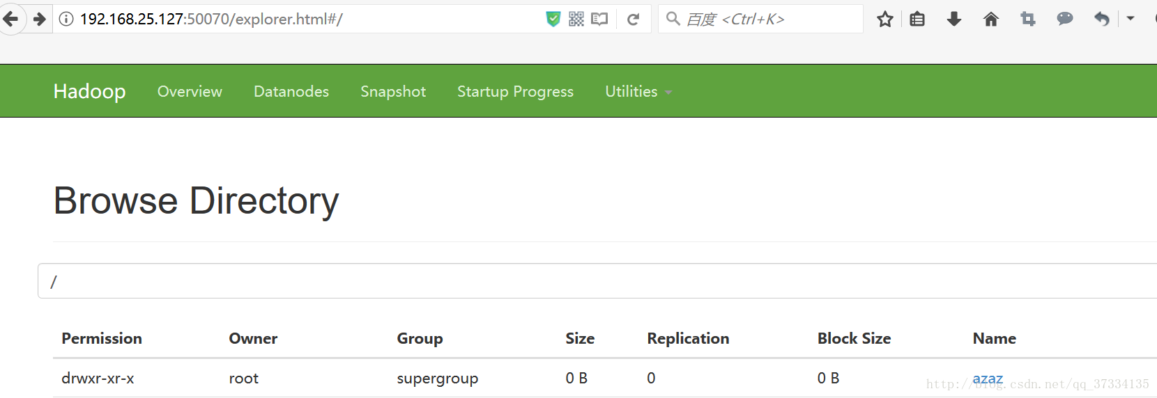Expand the dropdown arrow beside undo icon

tap(1131, 19)
